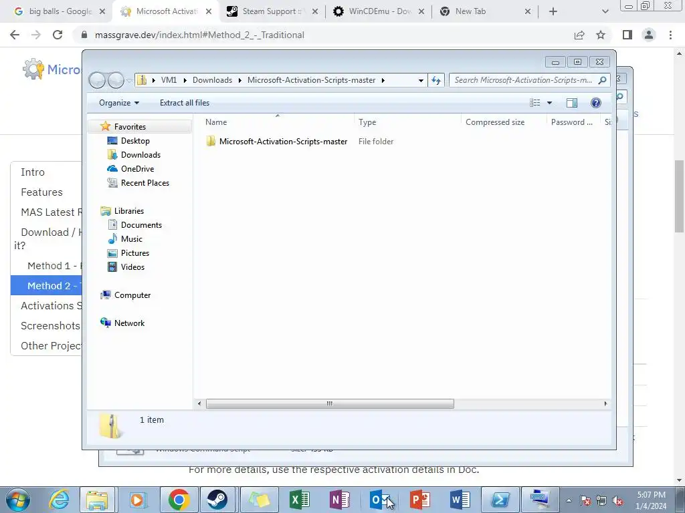This screenshot has height=513, width=685.
Task: Sort by the Compressed size column
Action: tap(495, 122)
